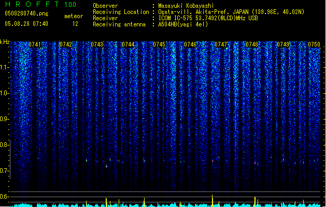
Task: Click the 0748 time marker
Action: (252, 45)
